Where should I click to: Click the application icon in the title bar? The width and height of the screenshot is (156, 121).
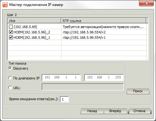[5, 5]
